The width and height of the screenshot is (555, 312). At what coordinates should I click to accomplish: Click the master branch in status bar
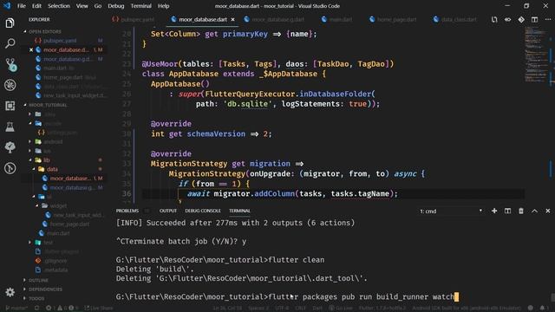click(17, 308)
